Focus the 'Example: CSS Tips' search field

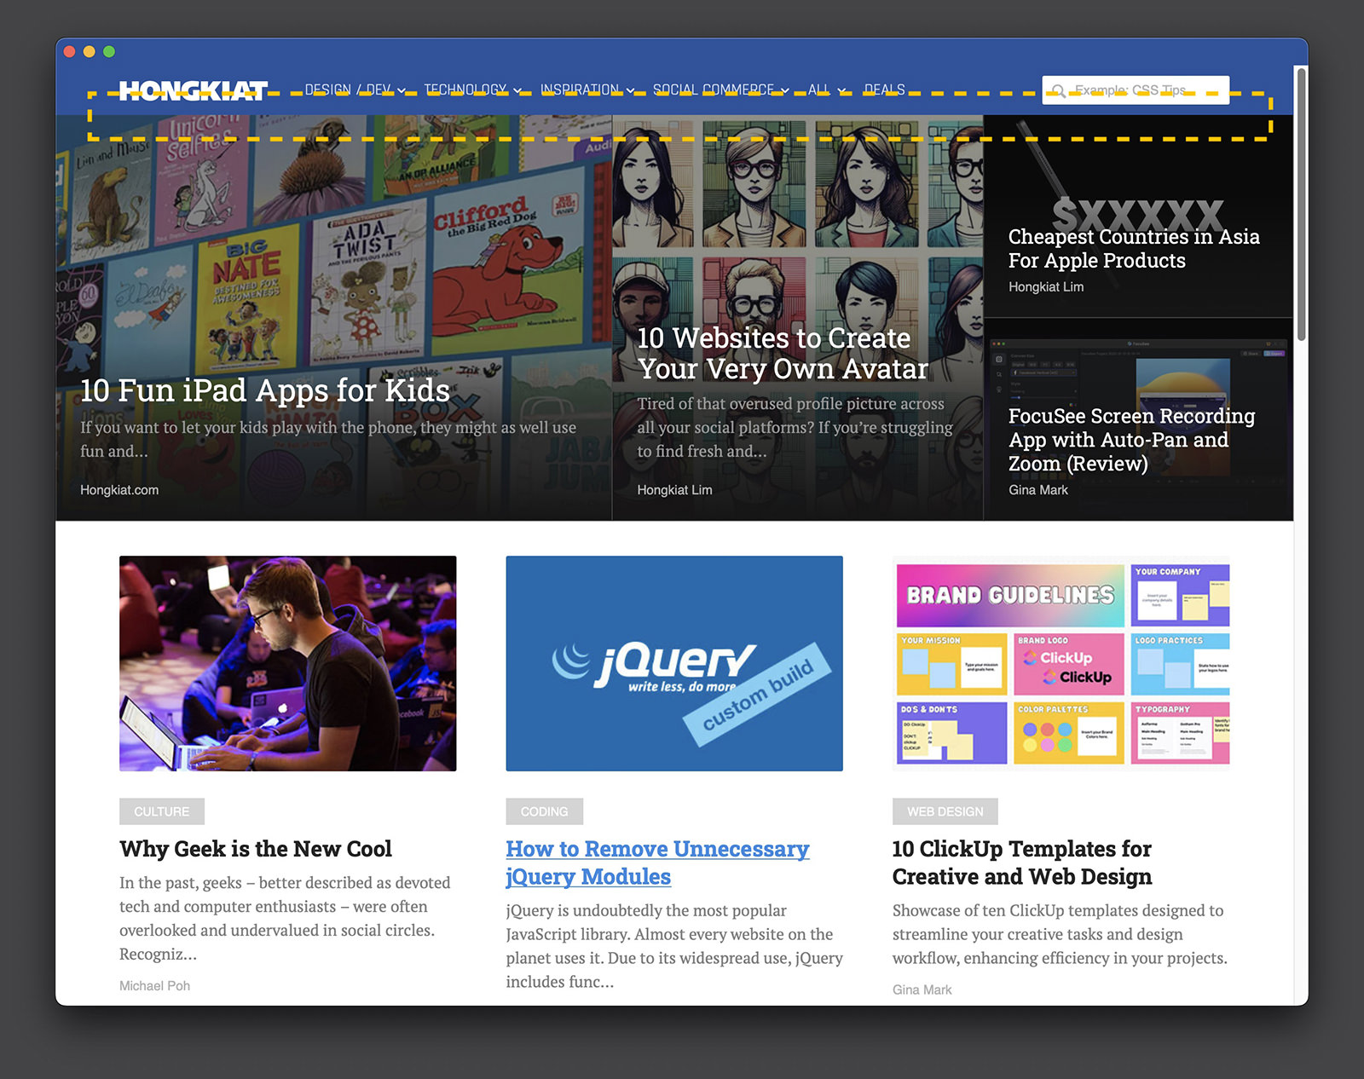1136,89
